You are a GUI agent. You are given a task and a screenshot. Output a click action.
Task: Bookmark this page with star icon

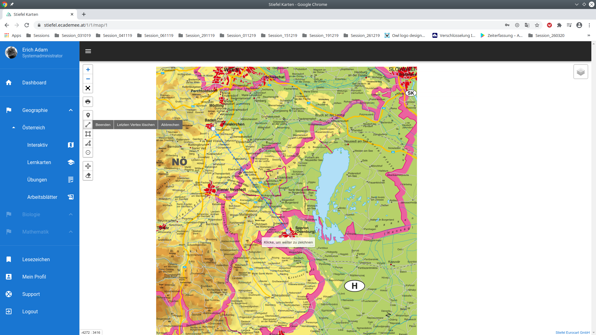coord(537,25)
